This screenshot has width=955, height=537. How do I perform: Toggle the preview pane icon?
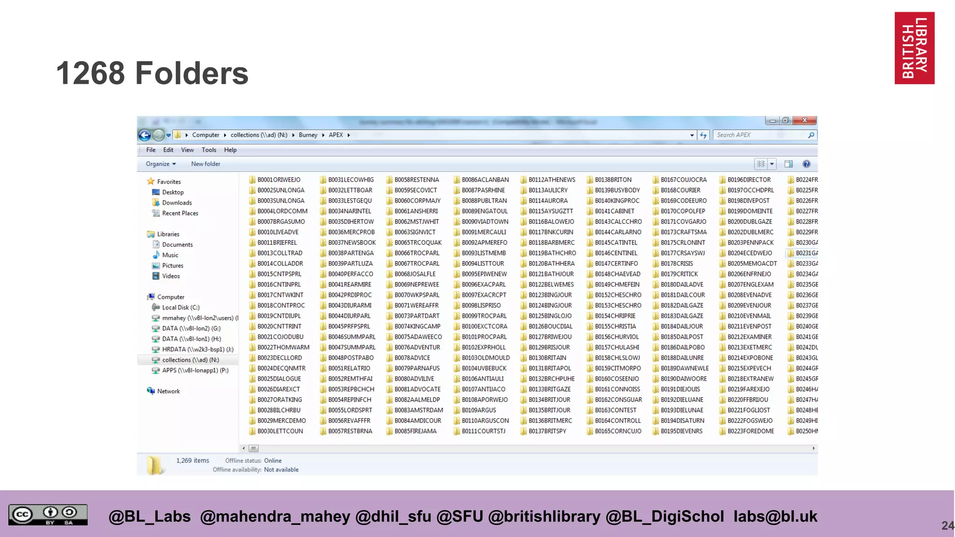(x=789, y=164)
